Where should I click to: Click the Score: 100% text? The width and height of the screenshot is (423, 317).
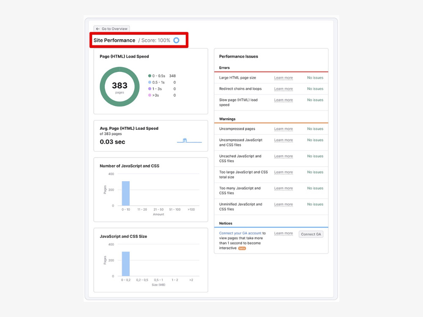coord(156,40)
